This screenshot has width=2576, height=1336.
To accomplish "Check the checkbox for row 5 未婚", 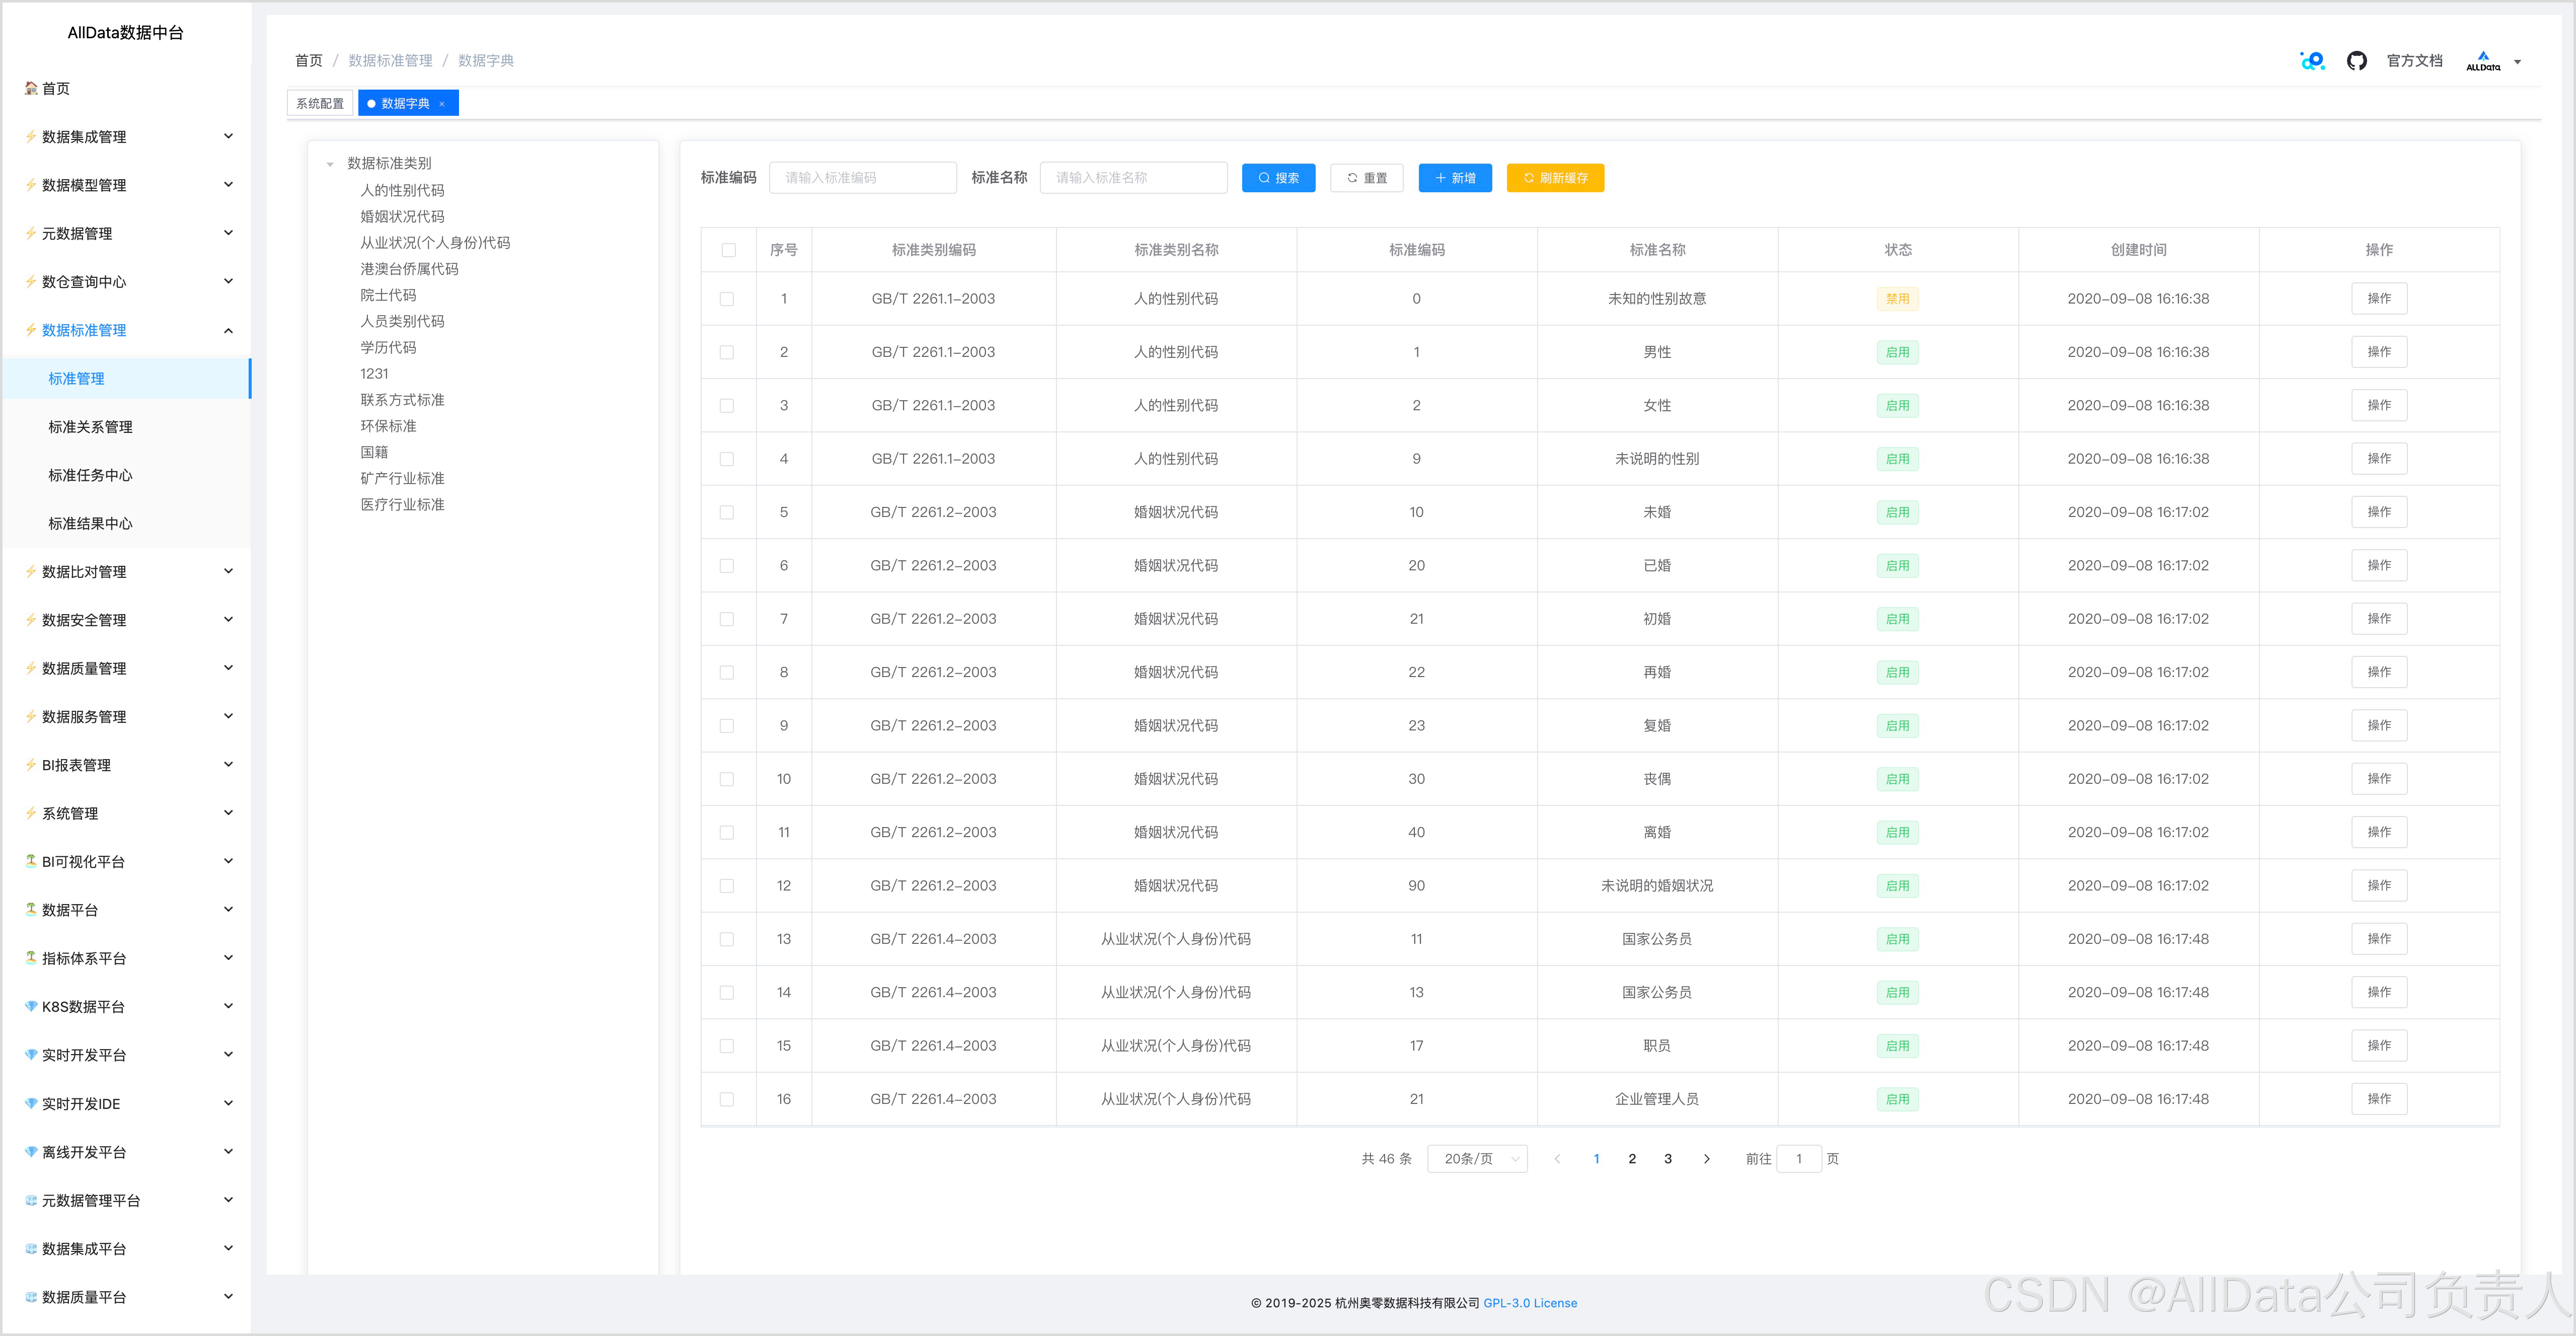I will (727, 512).
